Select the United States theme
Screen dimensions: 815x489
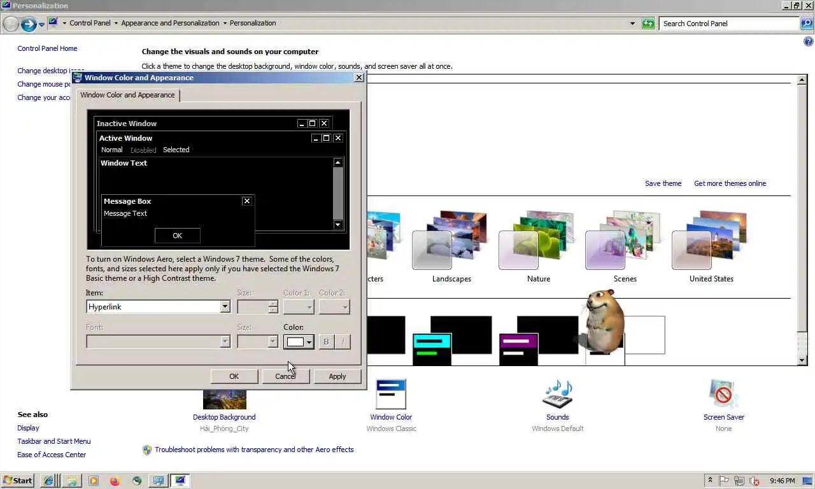point(711,246)
